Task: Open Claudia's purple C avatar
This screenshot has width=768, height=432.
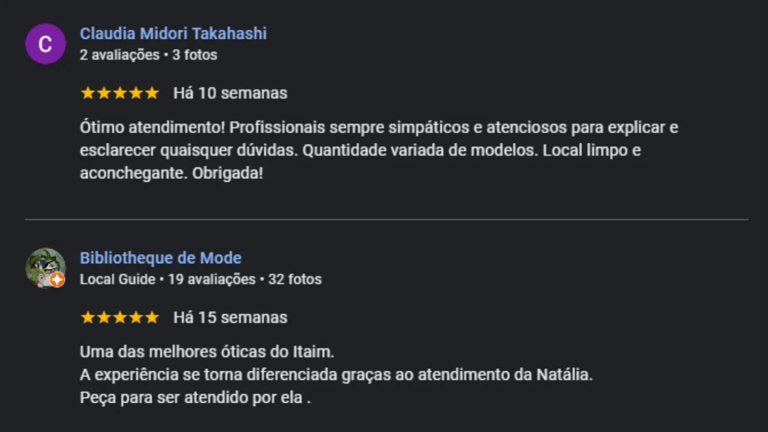Action: (x=46, y=44)
